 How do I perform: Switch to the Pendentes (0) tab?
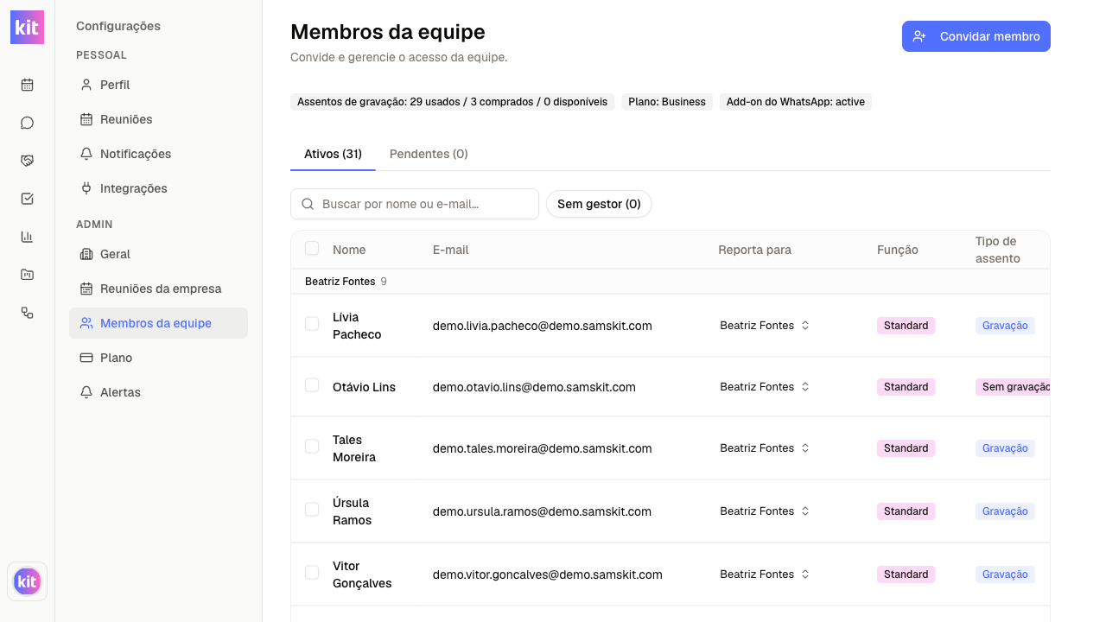pos(429,154)
